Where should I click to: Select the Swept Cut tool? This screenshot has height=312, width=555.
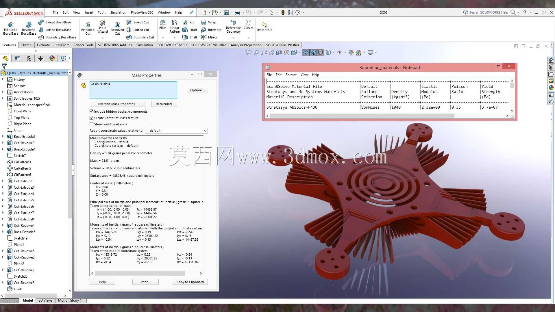click(138, 22)
